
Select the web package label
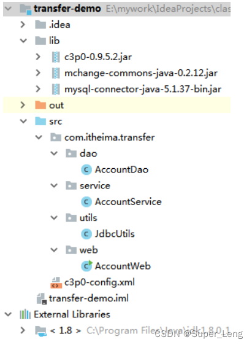pos(88,250)
